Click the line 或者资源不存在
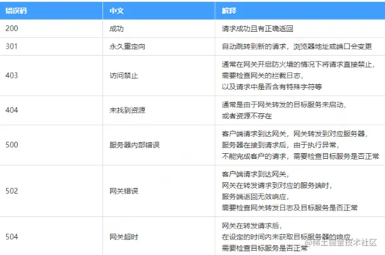The width and height of the screenshot is (385, 255). [247, 116]
